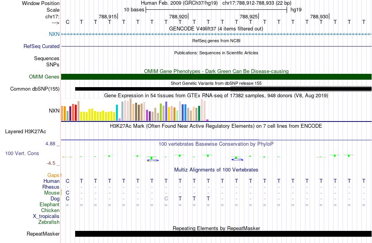Click the 788,930 coordinate in the ruler
372x243 pixels.
pos(319,16)
